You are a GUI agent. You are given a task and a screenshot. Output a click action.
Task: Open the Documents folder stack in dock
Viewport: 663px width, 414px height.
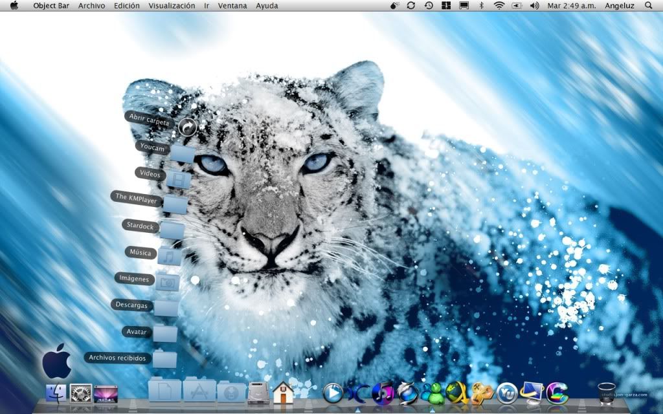(164, 389)
